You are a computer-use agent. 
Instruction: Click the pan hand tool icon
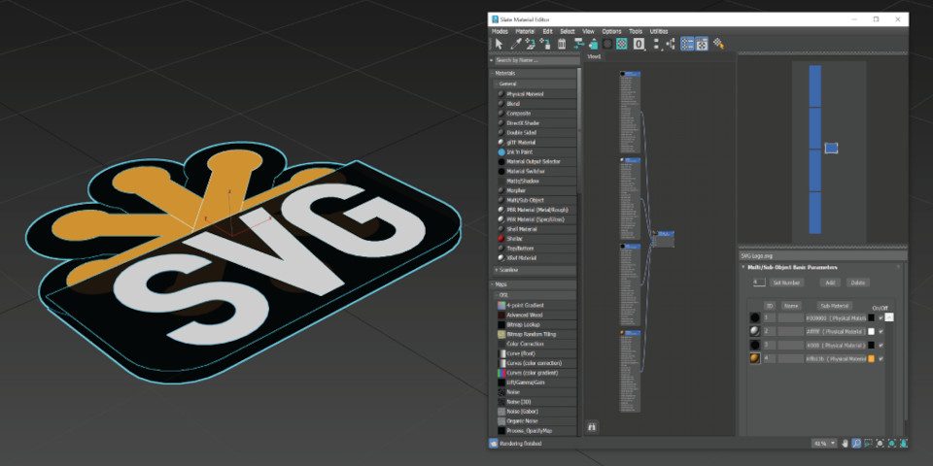(845, 444)
